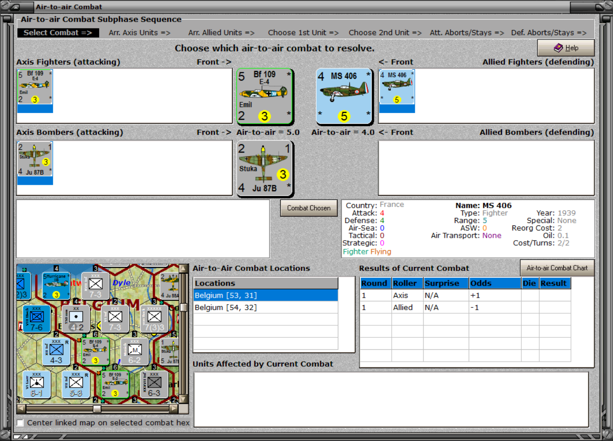Click the Choose 2nd Unit subphase step
The image size is (613, 441).
point(385,33)
